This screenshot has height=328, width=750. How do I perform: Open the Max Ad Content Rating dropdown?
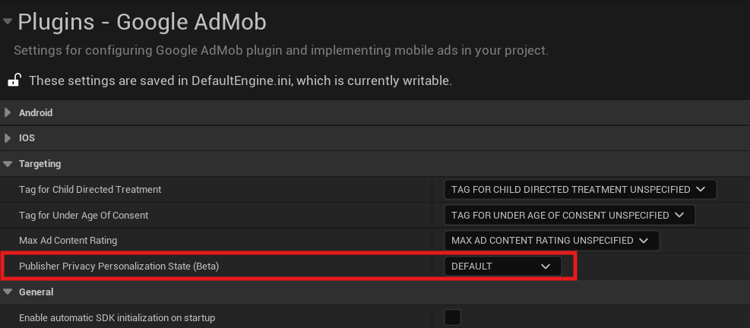[550, 241]
